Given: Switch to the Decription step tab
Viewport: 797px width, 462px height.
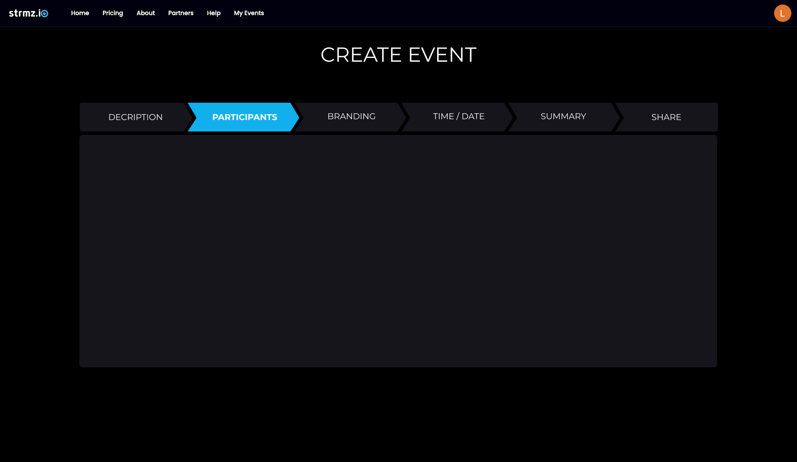Looking at the screenshot, I should point(135,117).
